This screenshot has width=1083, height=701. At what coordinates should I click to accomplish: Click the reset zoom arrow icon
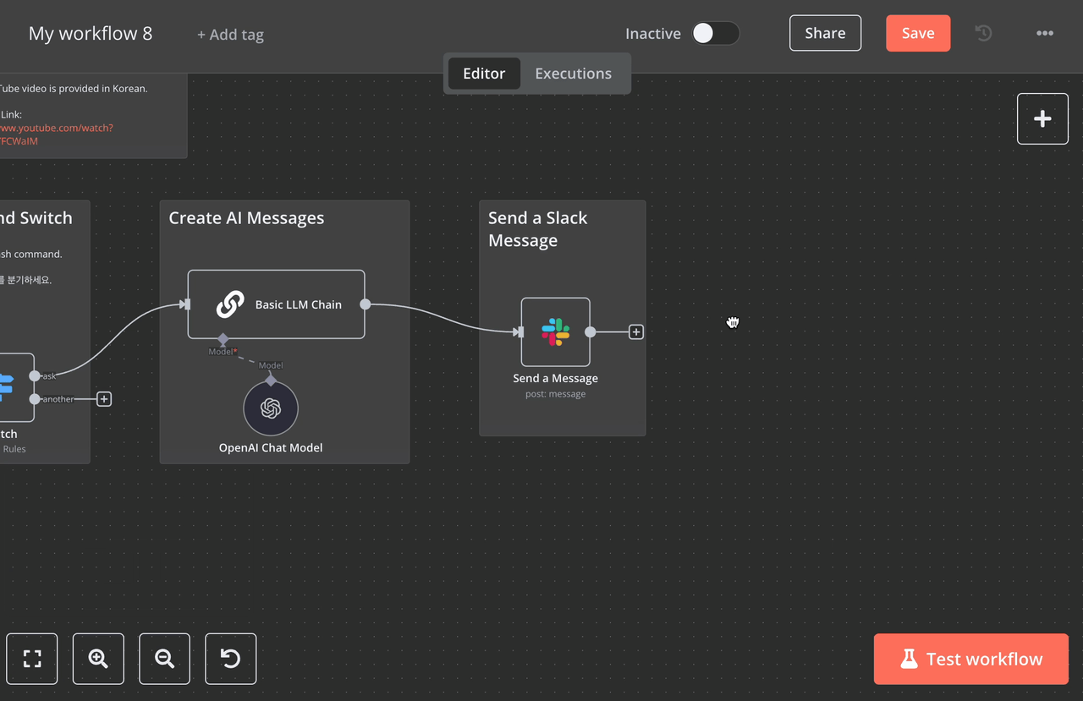[x=230, y=659]
